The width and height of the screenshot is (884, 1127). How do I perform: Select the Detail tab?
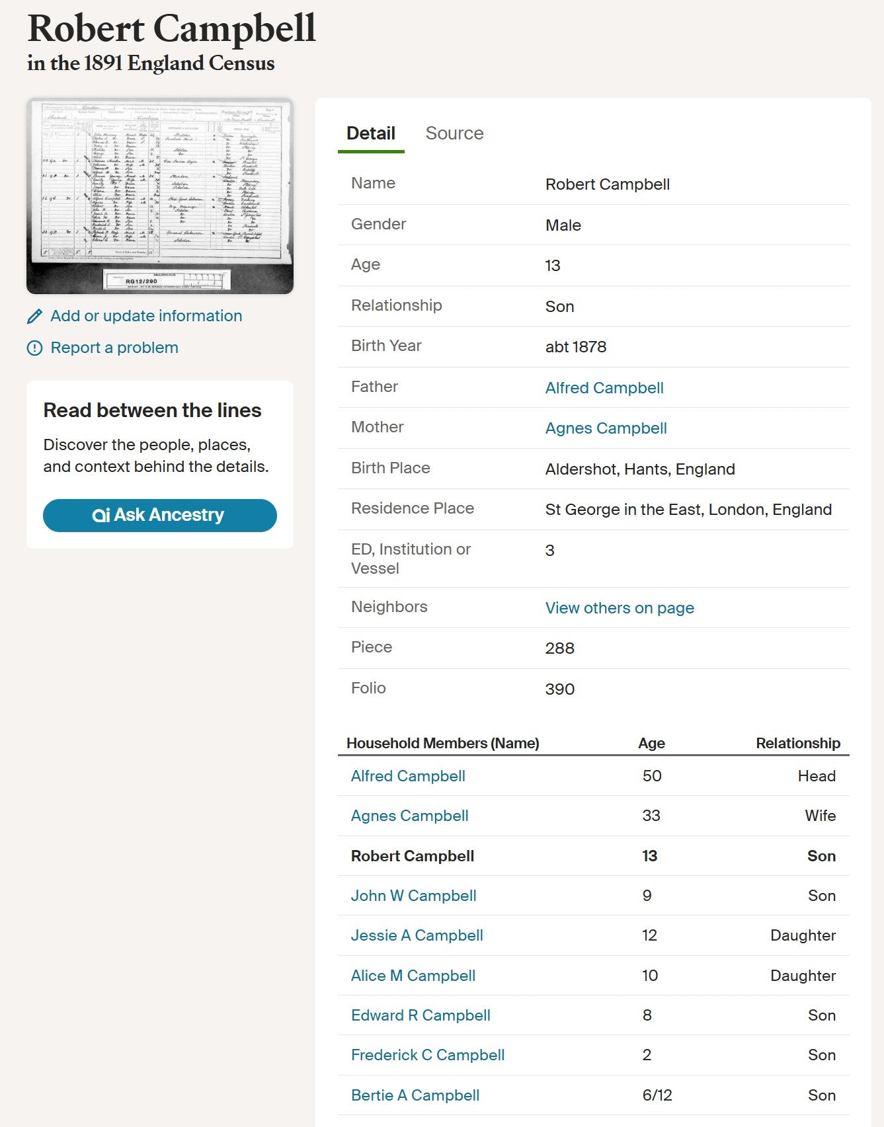[x=371, y=134]
